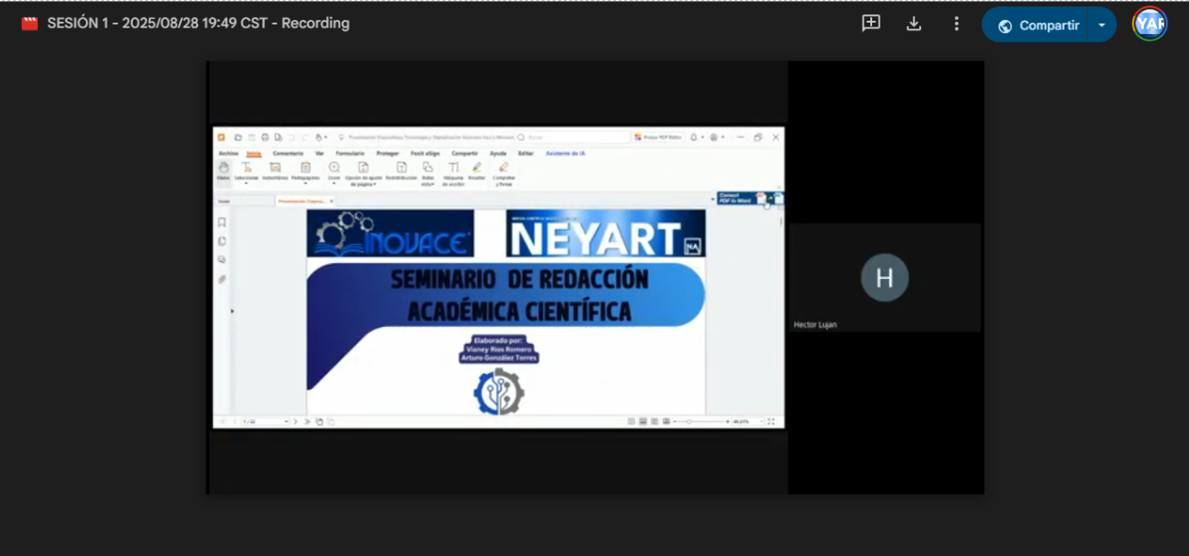Open the bookmarks panel icon in sidebar
This screenshot has width=1189, height=556.
[x=222, y=222]
